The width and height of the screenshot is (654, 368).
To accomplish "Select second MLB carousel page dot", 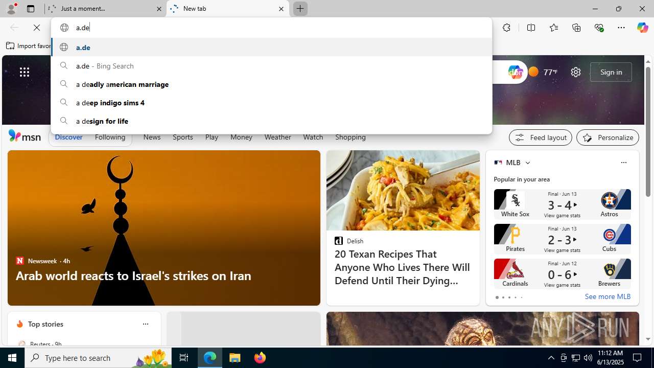I will click(503, 297).
